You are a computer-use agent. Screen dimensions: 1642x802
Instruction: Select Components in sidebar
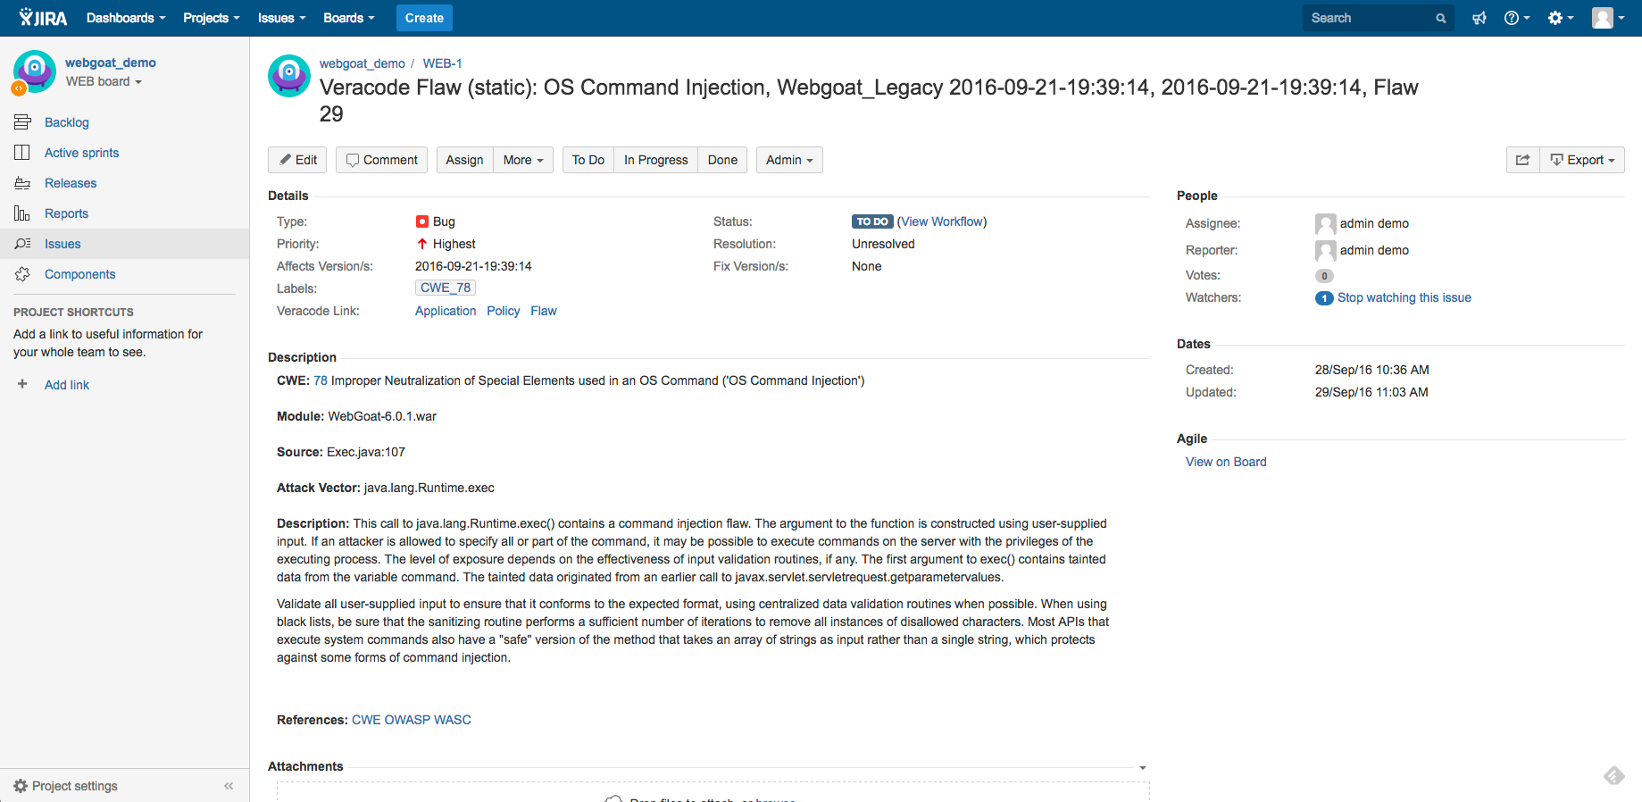tap(79, 274)
